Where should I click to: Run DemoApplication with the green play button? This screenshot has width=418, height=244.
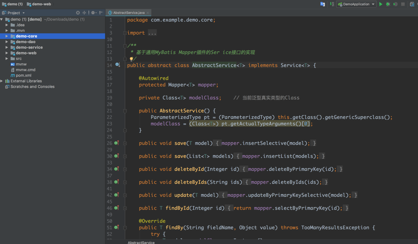click(x=381, y=4)
